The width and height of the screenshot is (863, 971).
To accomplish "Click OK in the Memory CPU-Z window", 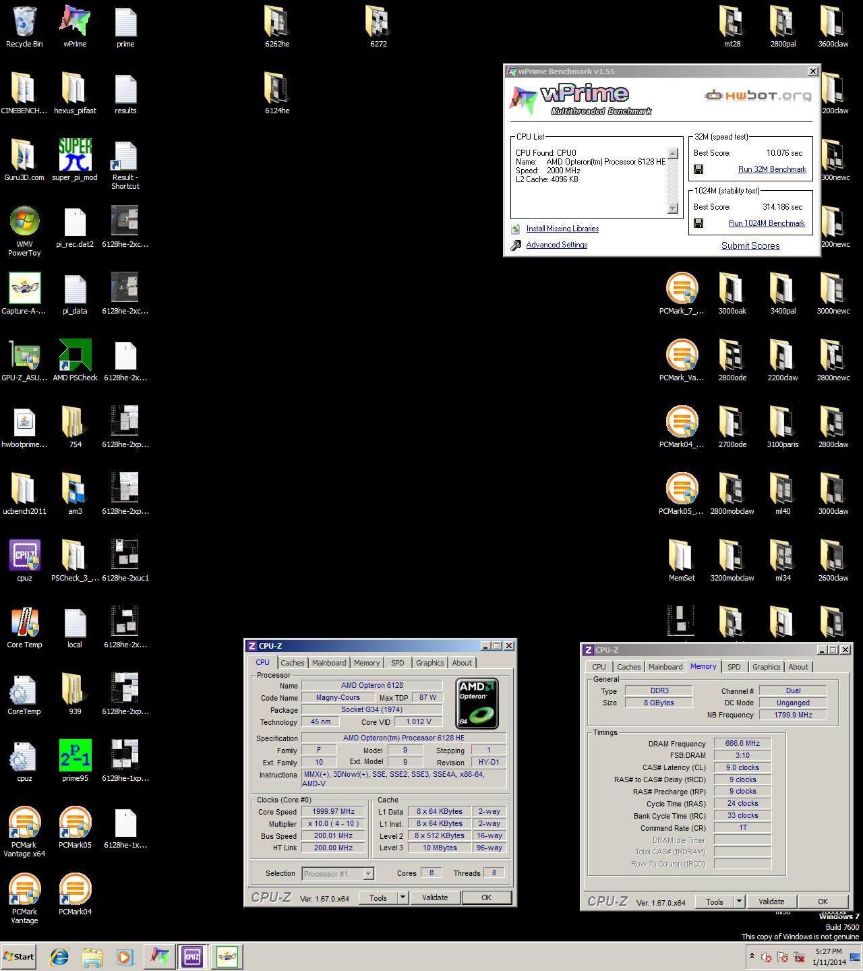I will click(823, 902).
